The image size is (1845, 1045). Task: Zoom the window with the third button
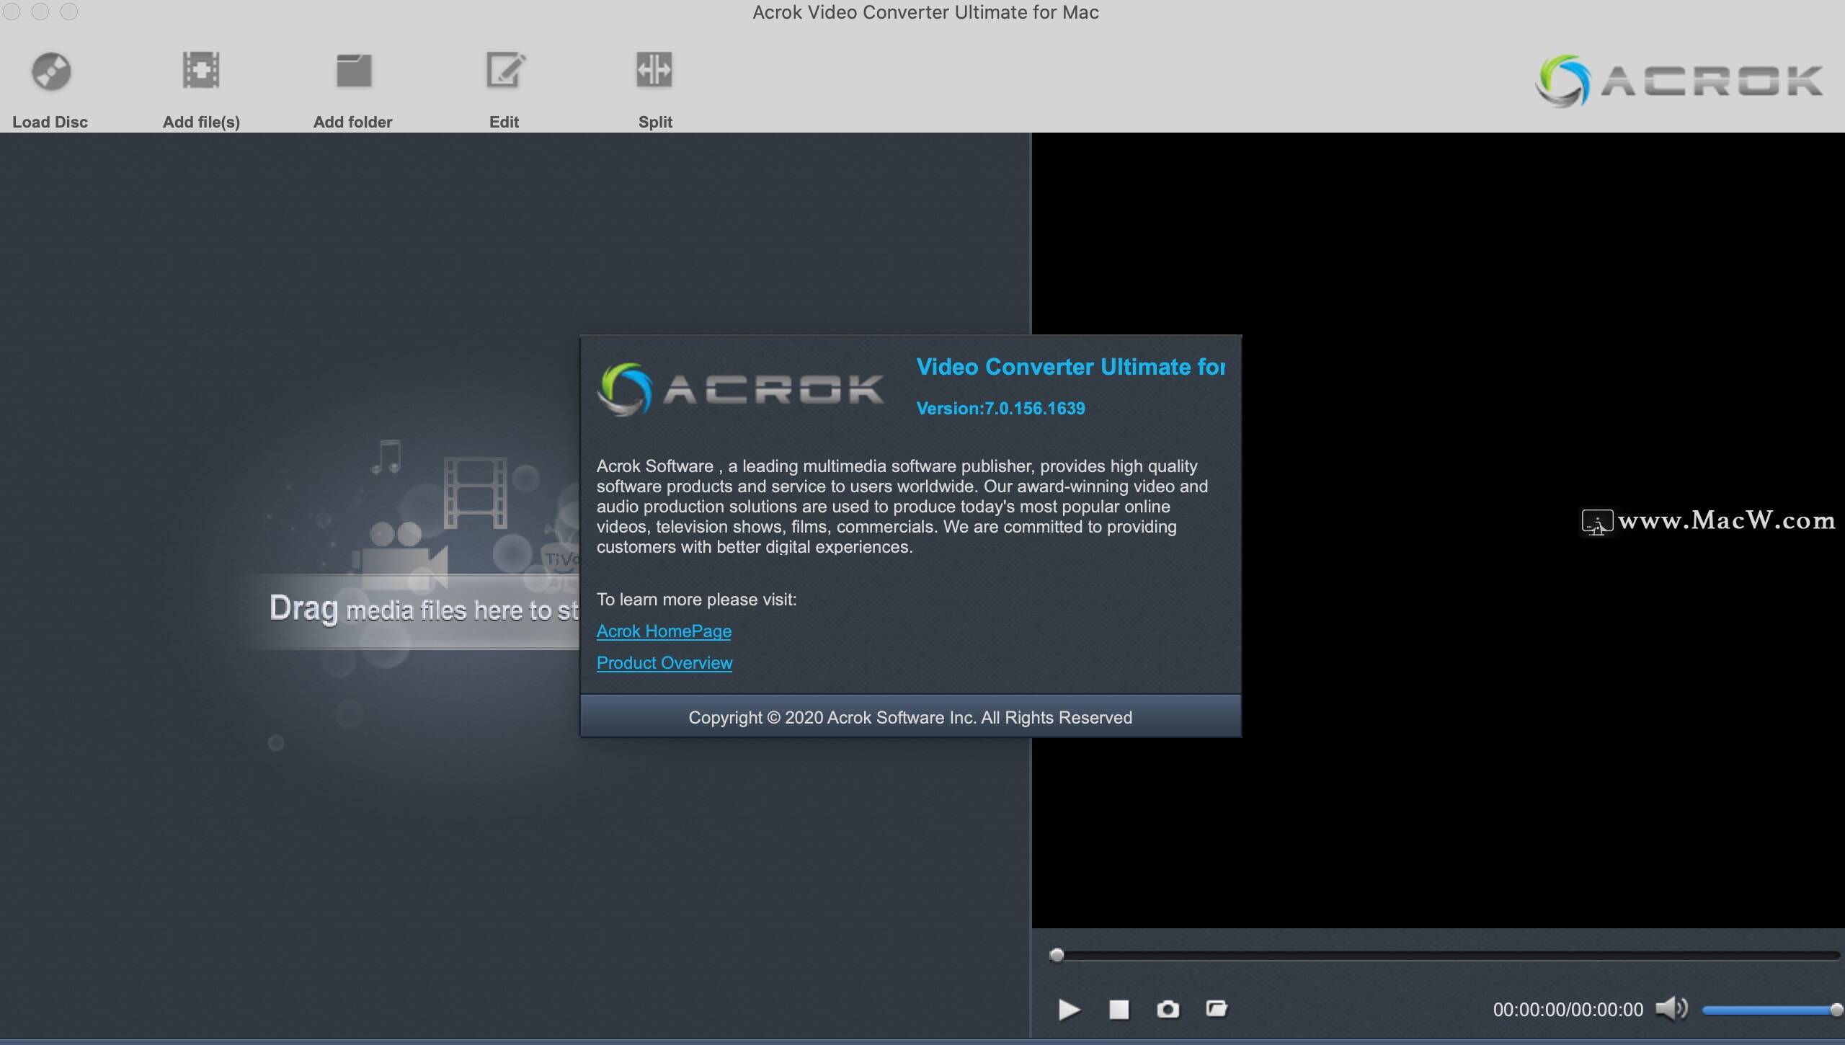(x=69, y=12)
